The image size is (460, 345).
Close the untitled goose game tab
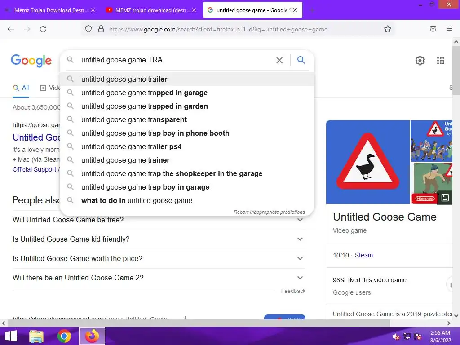click(295, 10)
